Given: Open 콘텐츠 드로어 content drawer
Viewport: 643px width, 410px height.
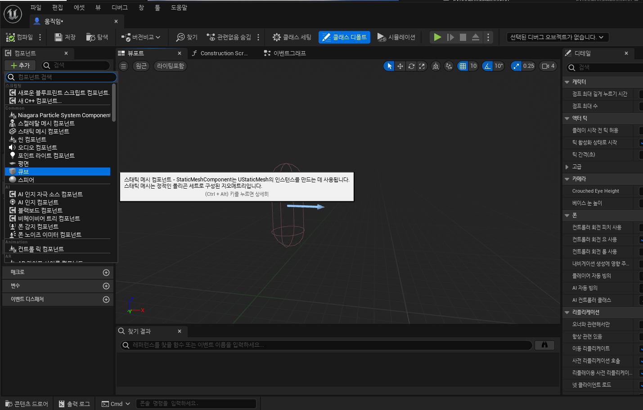Looking at the screenshot, I should 27,404.
